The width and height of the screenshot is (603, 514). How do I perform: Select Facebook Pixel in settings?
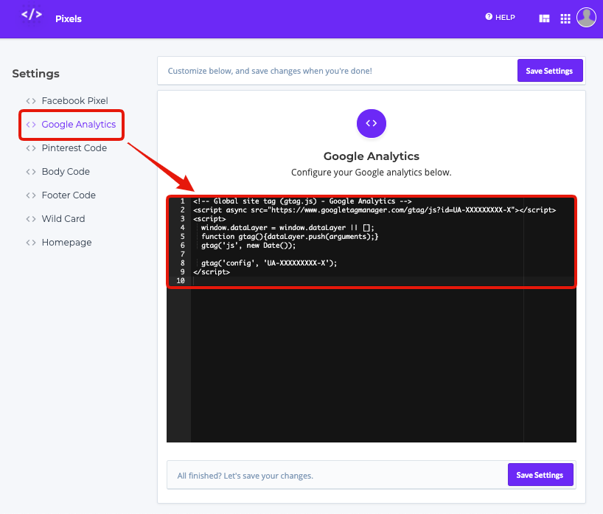pos(74,101)
